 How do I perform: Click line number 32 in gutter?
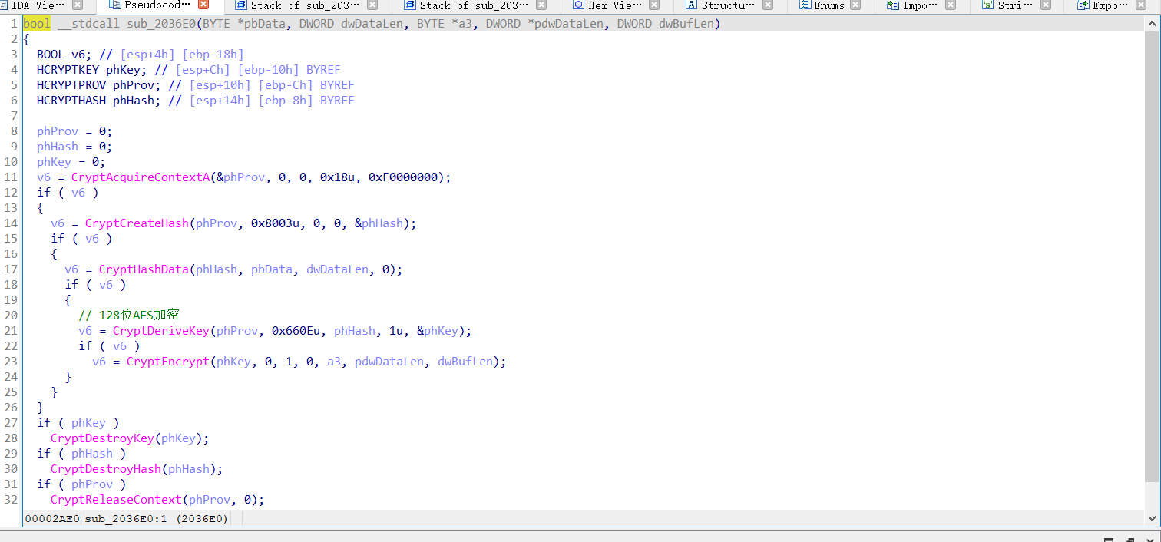tap(11, 500)
